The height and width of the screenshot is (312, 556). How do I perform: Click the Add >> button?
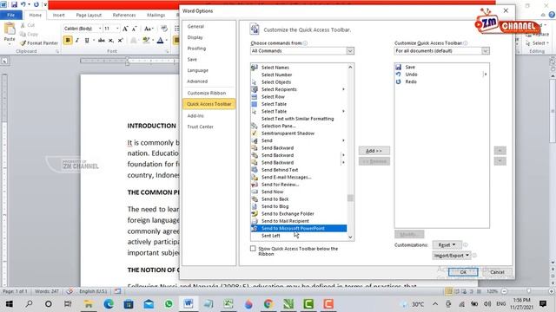click(x=374, y=151)
